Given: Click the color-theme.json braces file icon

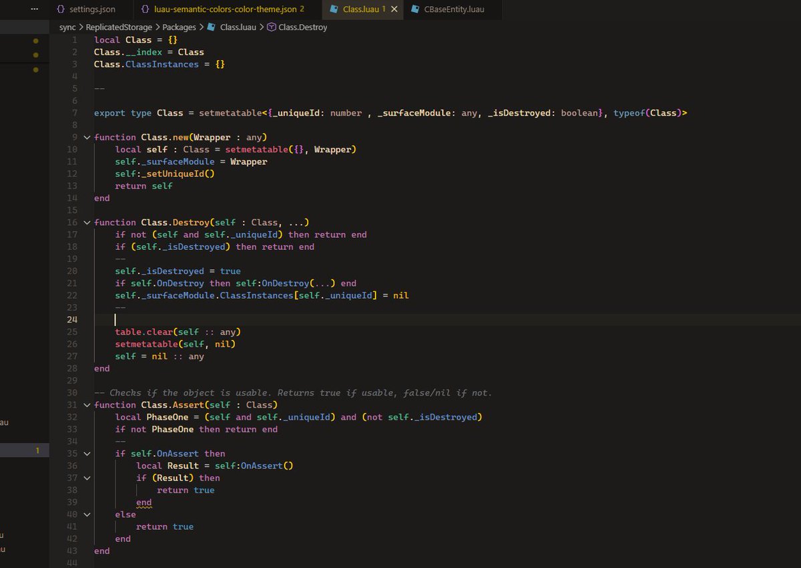Looking at the screenshot, I should (146, 9).
